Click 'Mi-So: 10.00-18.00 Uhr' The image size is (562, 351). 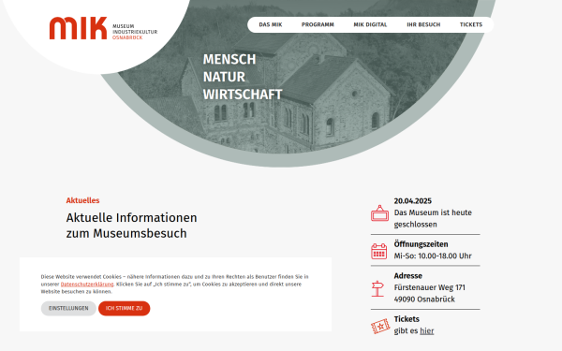click(433, 256)
